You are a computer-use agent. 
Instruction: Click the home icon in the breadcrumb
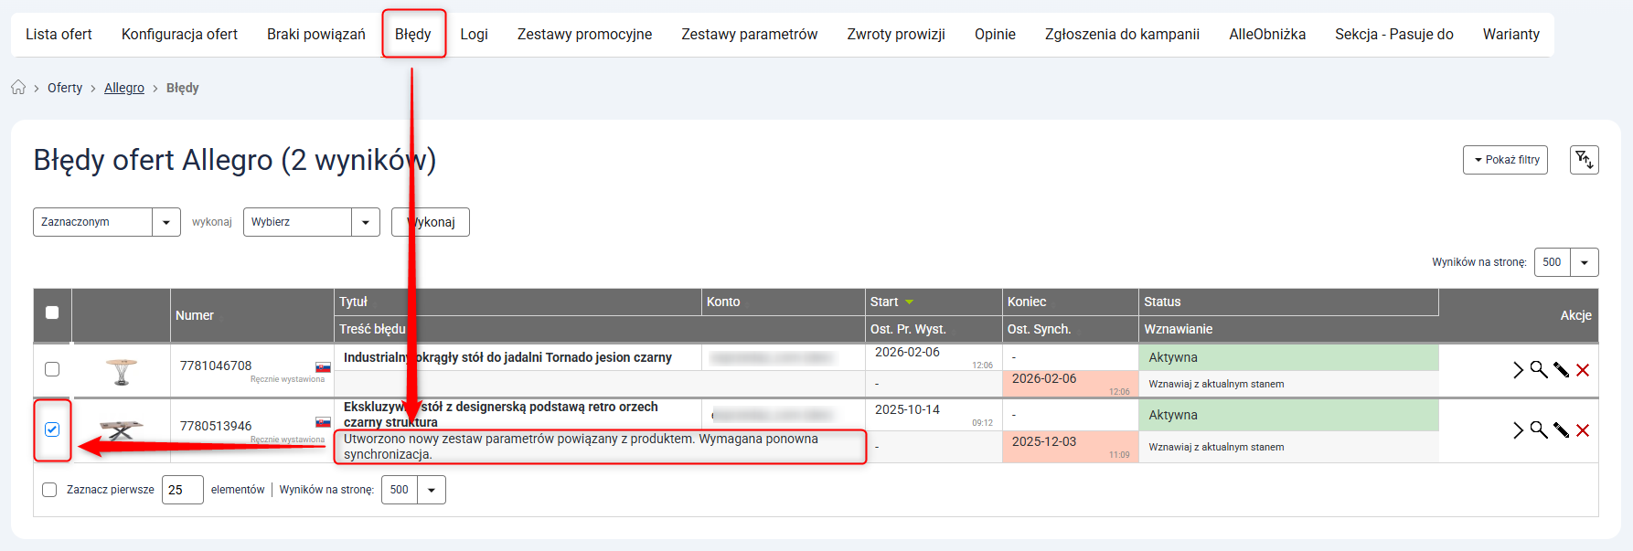point(18,88)
